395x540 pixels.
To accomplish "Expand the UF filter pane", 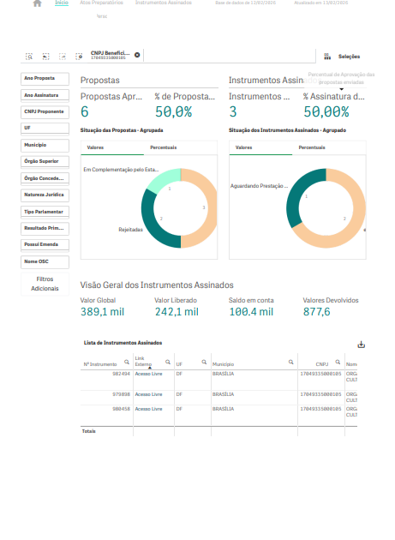I will coord(45,128).
